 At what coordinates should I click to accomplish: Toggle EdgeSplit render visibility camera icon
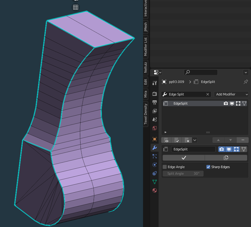[222, 149]
